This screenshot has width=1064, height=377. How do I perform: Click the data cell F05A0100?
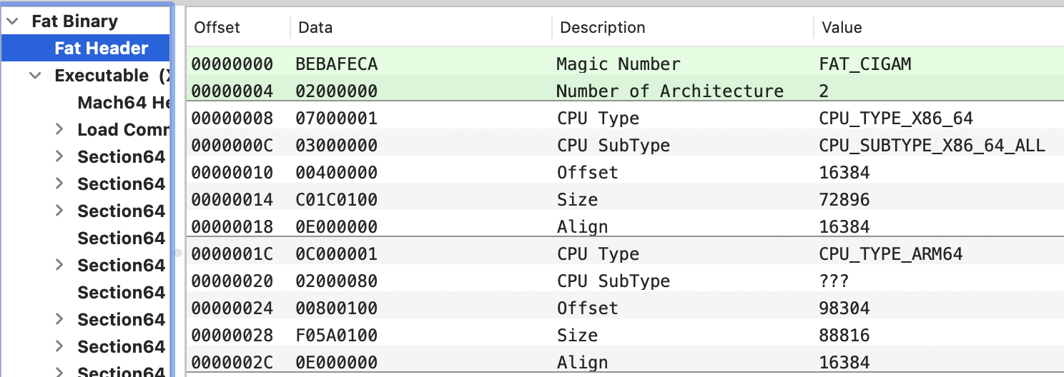(x=336, y=336)
